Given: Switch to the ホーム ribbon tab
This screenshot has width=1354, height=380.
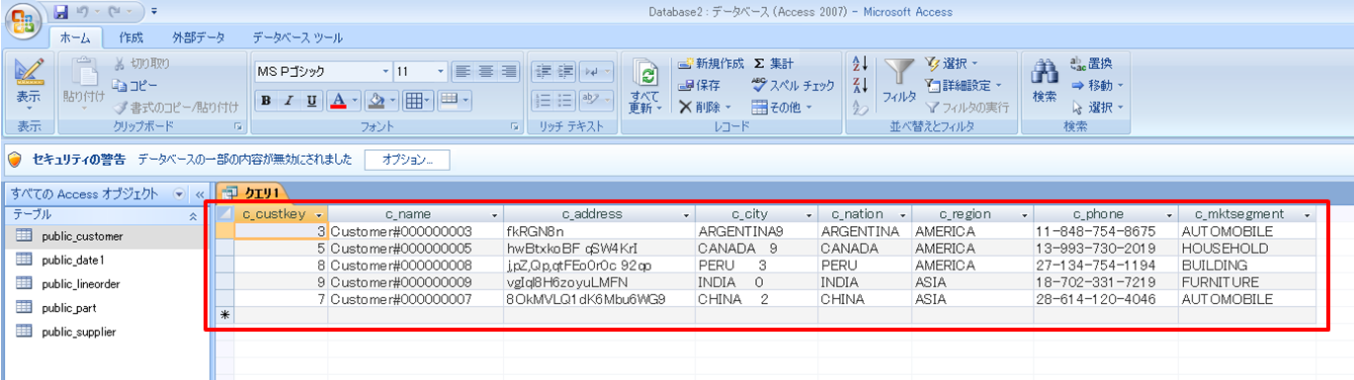Looking at the screenshot, I should point(75,38).
